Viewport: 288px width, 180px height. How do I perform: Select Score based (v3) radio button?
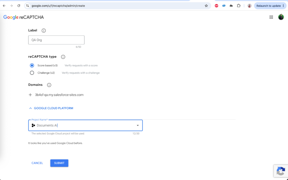(32, 65)
